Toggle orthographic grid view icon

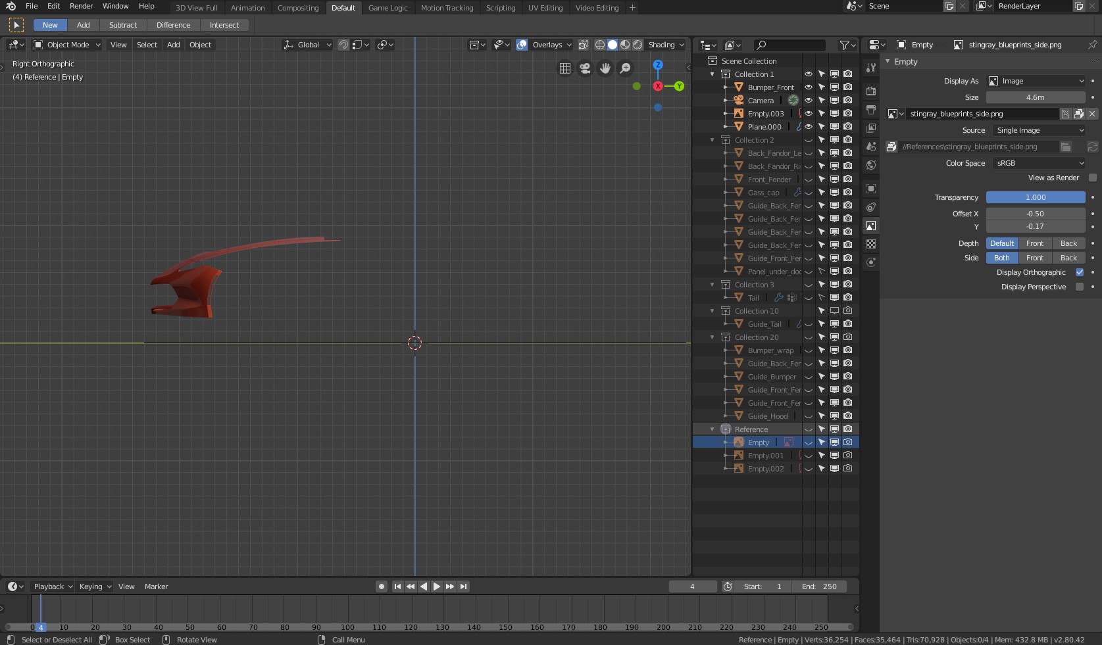coord(565,68)
